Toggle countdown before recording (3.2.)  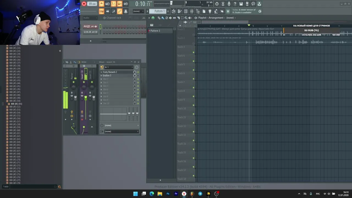[114, 4]
